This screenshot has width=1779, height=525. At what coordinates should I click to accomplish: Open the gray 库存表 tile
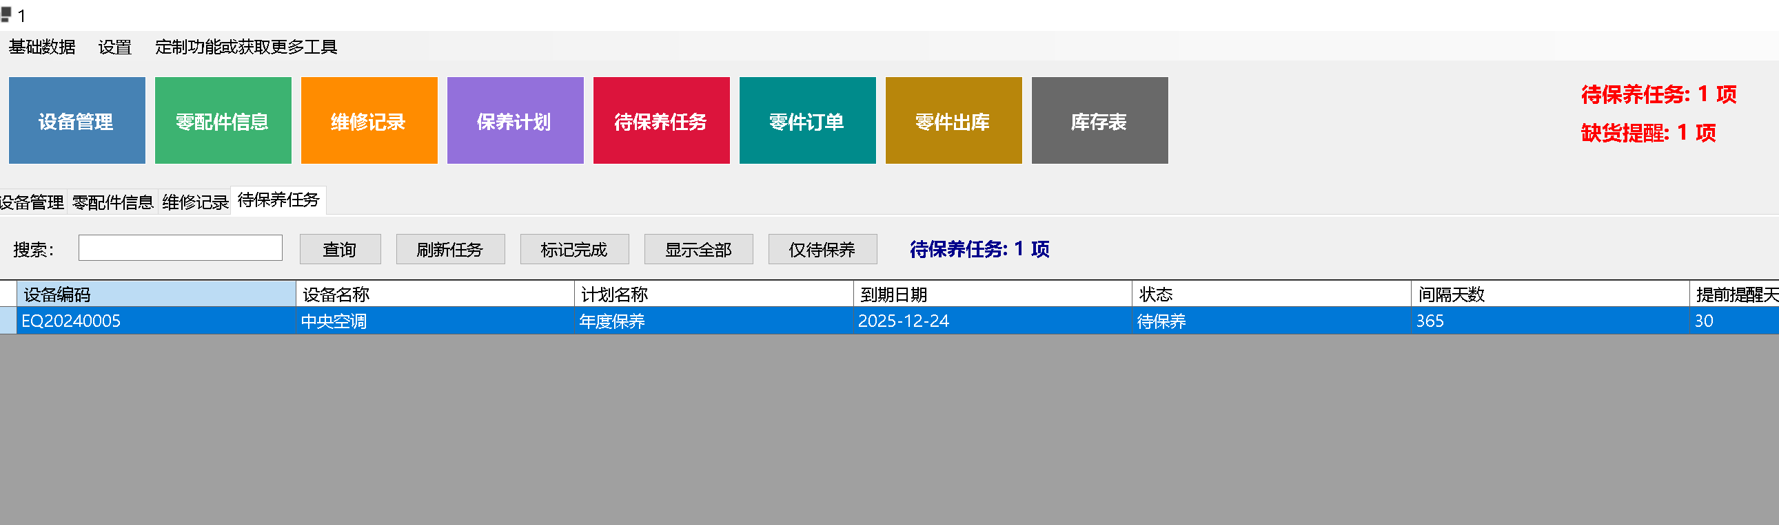point(1099,120)
